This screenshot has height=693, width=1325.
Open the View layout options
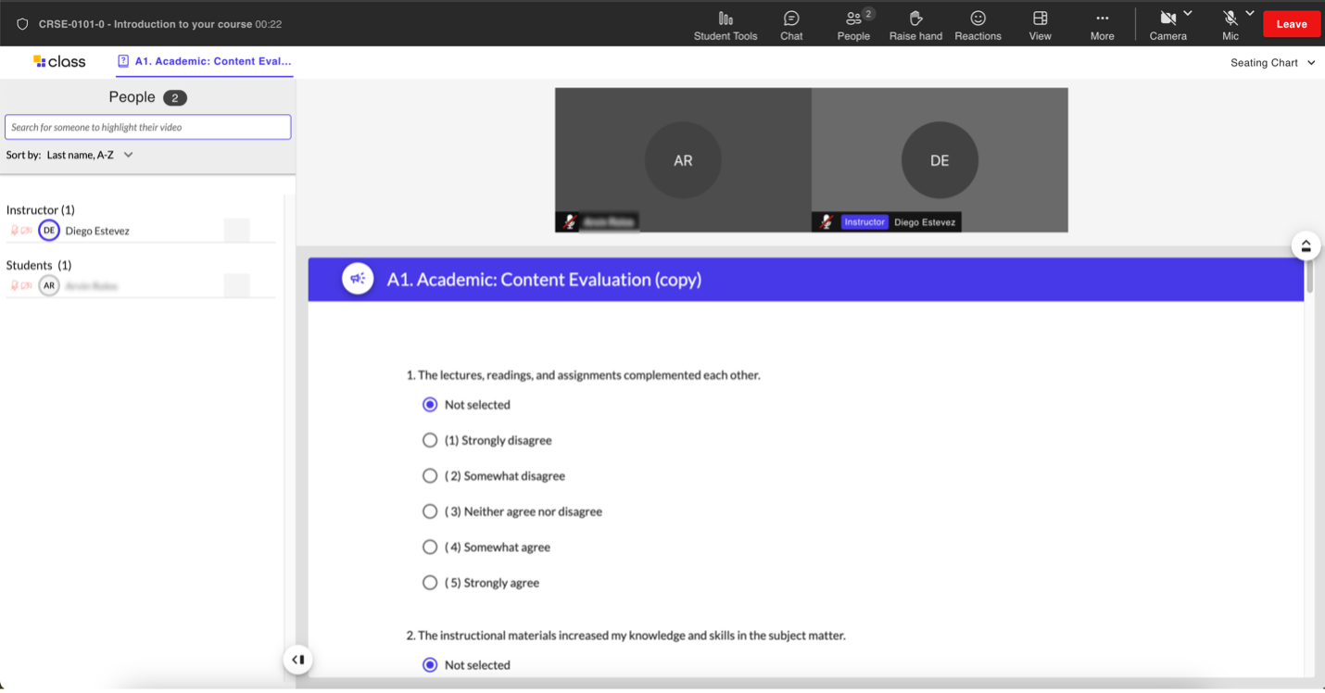1040,25
